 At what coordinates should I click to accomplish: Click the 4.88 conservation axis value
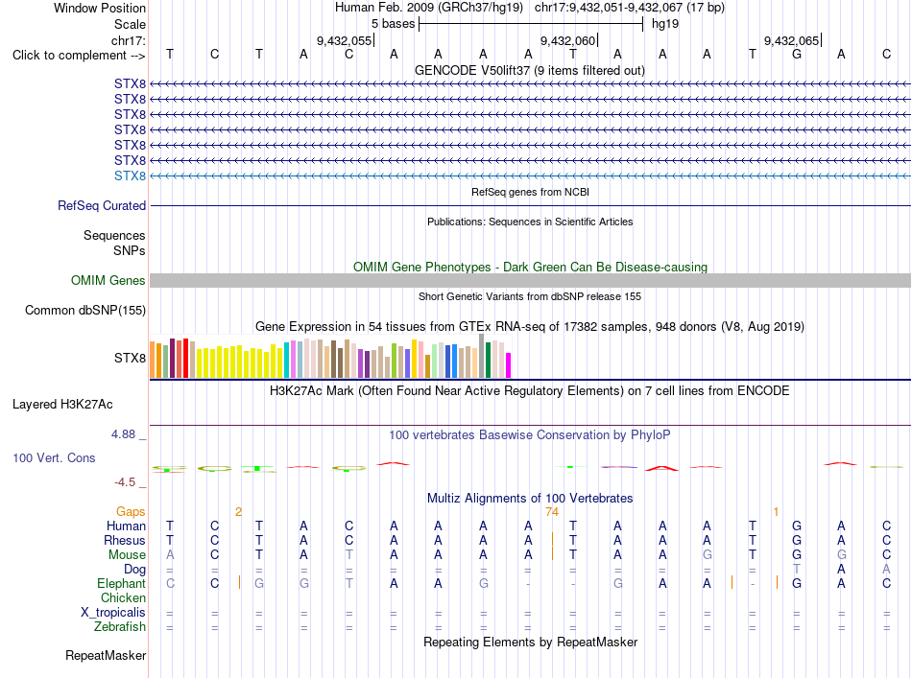click(x=123, y=434)
